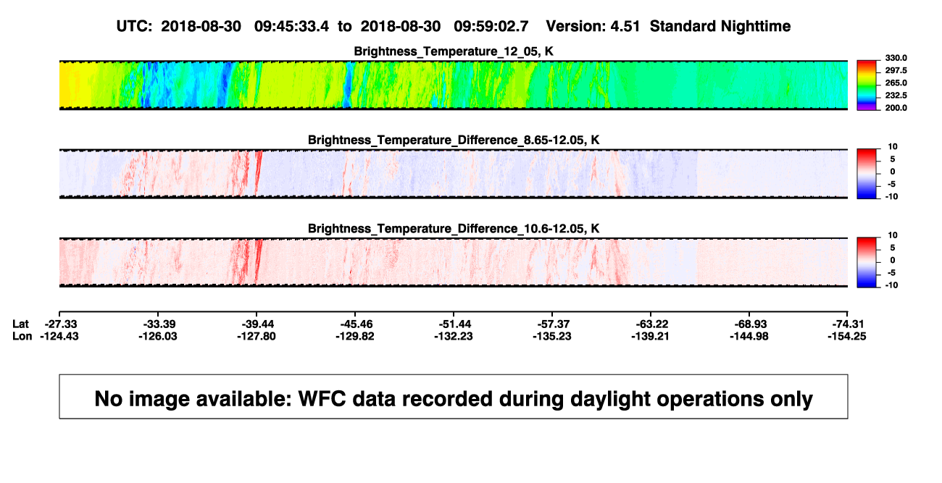Click longitude value -135.23
Screen dimensions: 942x483
tap(552, 336)
